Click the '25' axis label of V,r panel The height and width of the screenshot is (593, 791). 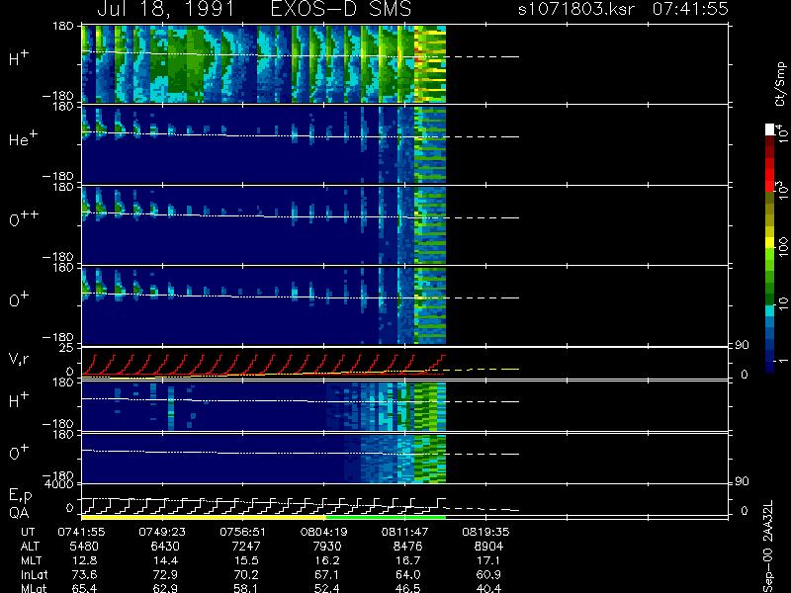(66, 348)
